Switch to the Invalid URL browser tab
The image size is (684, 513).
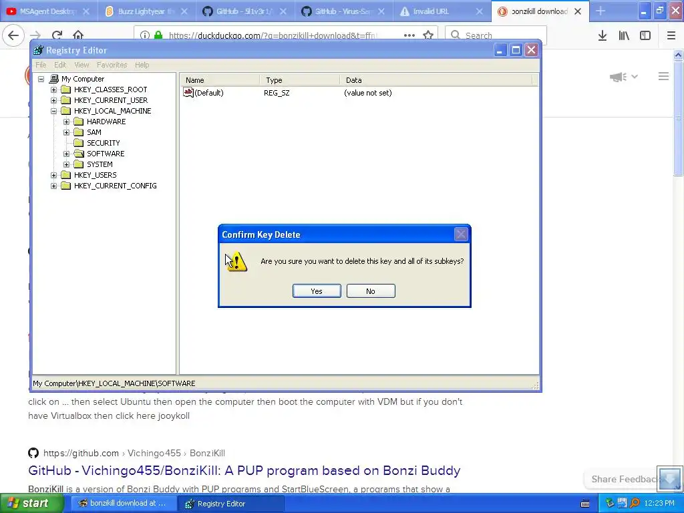point(442,11)
